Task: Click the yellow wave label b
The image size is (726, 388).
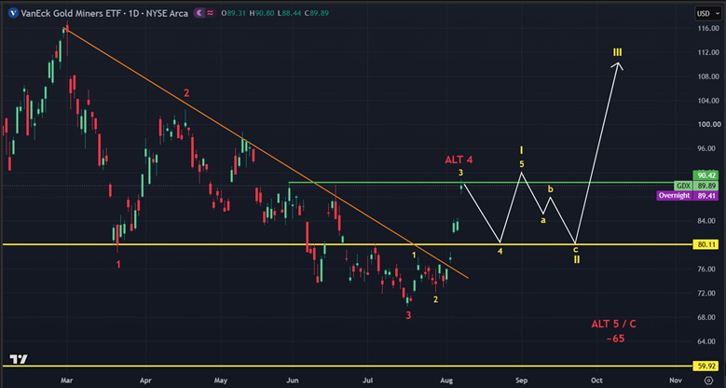Action: click(x=550, y=189)
